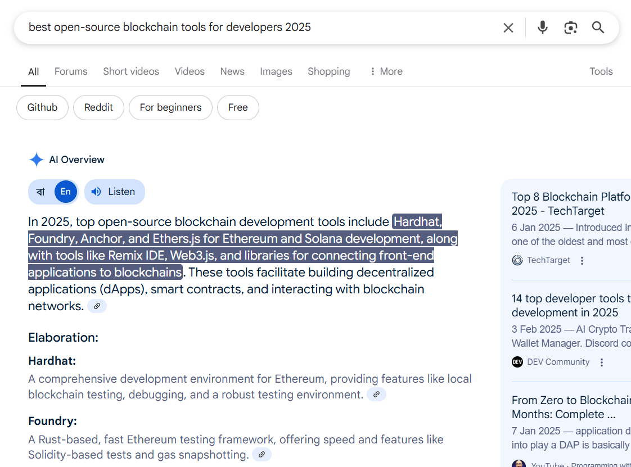Select the En language toggle
Image resolution: width=631 pixels, height=467 pixels.
66,192
